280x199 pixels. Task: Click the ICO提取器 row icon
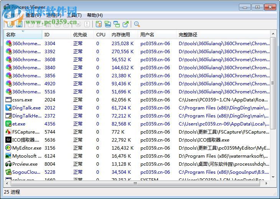(x=8, y=140)
